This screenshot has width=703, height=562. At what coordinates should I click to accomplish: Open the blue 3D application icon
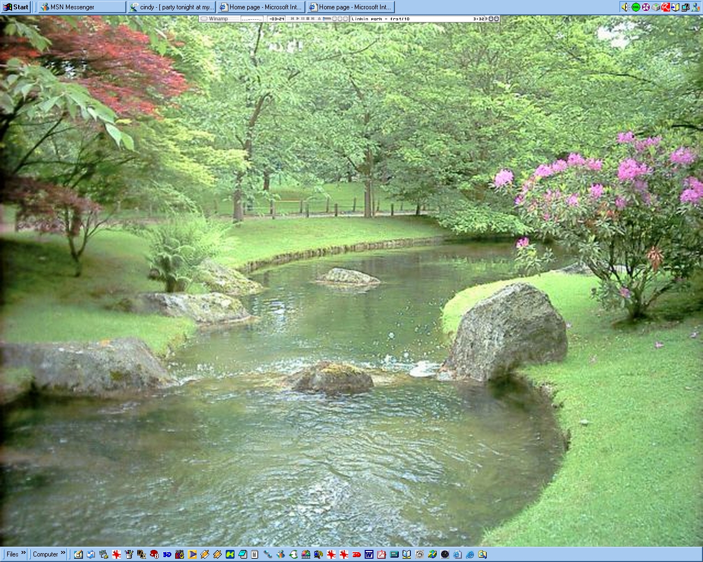point(167,554)
